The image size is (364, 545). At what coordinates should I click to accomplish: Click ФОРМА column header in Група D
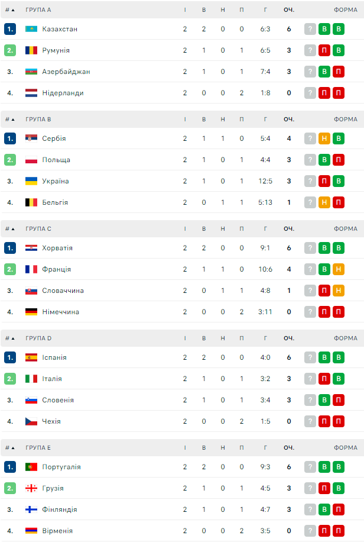click(x=345, y=338)
